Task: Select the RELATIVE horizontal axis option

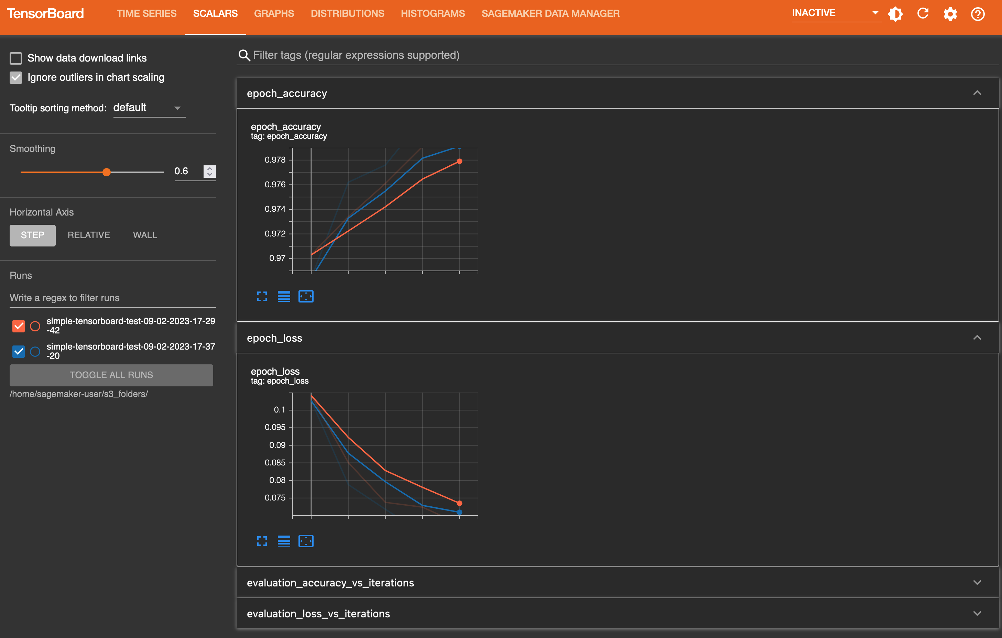Action: (88, 235)
